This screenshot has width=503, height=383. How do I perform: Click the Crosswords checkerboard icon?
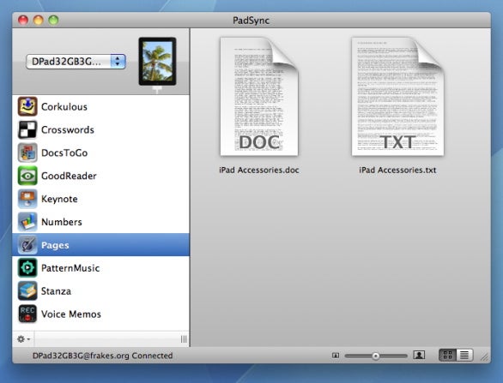(27, 129)
